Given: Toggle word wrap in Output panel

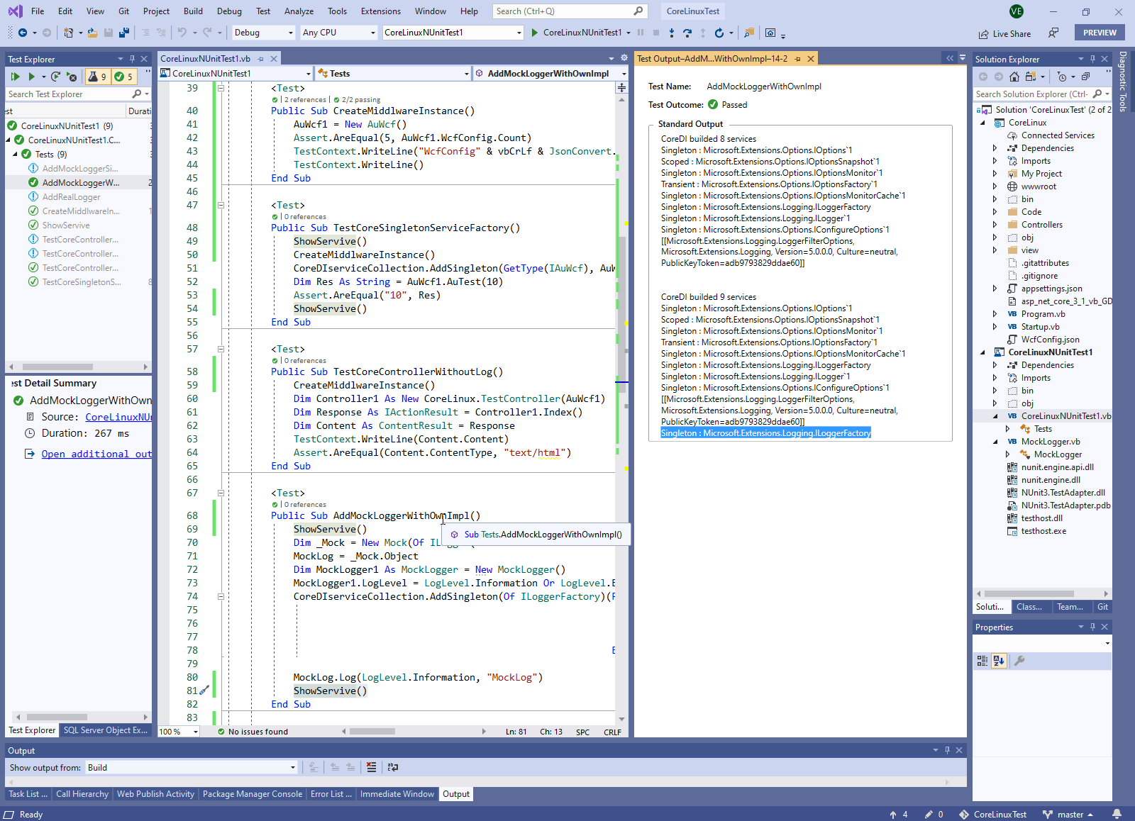Looking at the screenshot, I should point(393,767).
